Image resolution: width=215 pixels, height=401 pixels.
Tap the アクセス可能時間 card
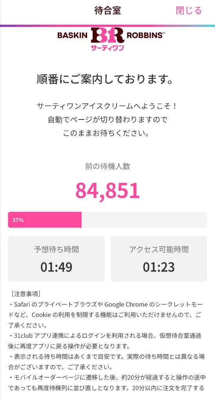(159, 258)
